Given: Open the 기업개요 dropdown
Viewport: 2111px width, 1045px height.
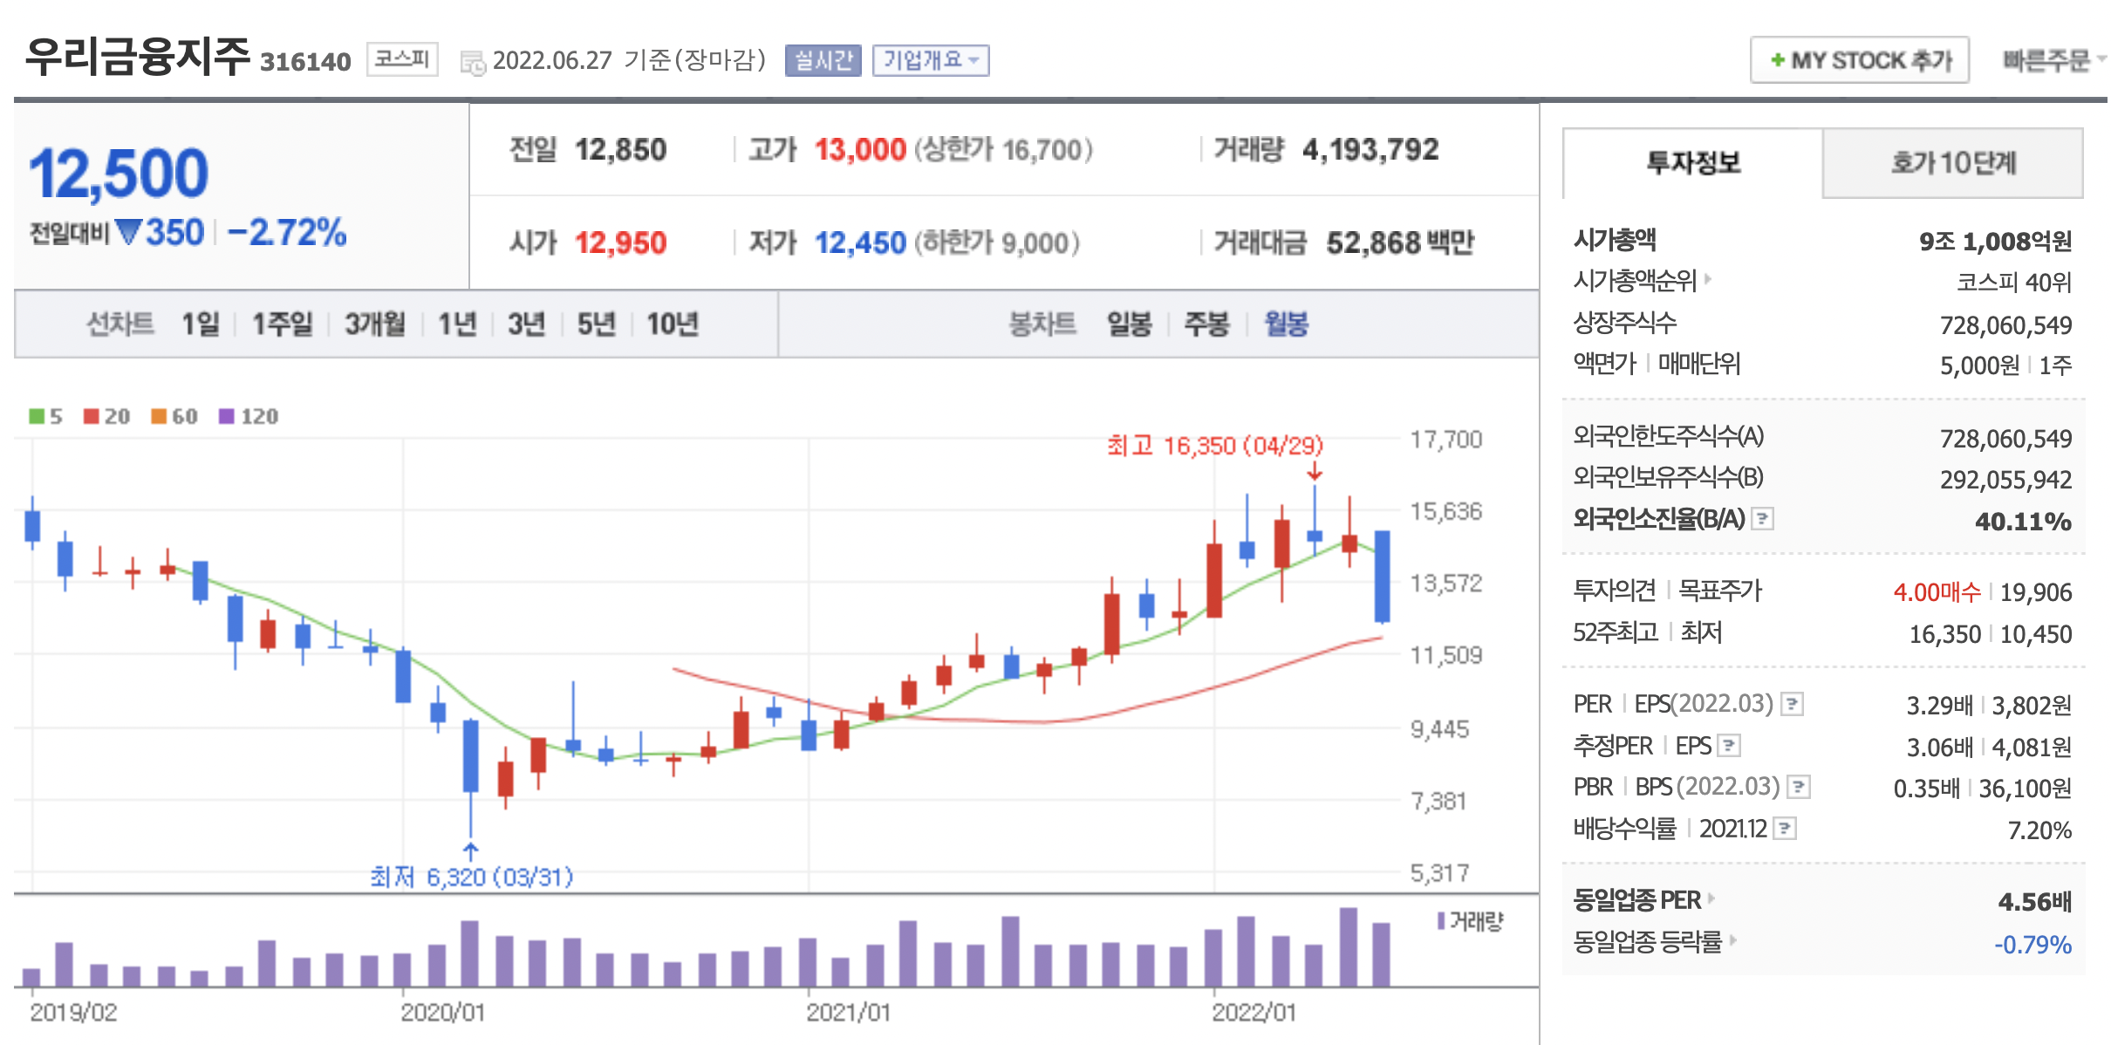Looking at the screenshot, I should pyautogui.click(x=930, y=60).
